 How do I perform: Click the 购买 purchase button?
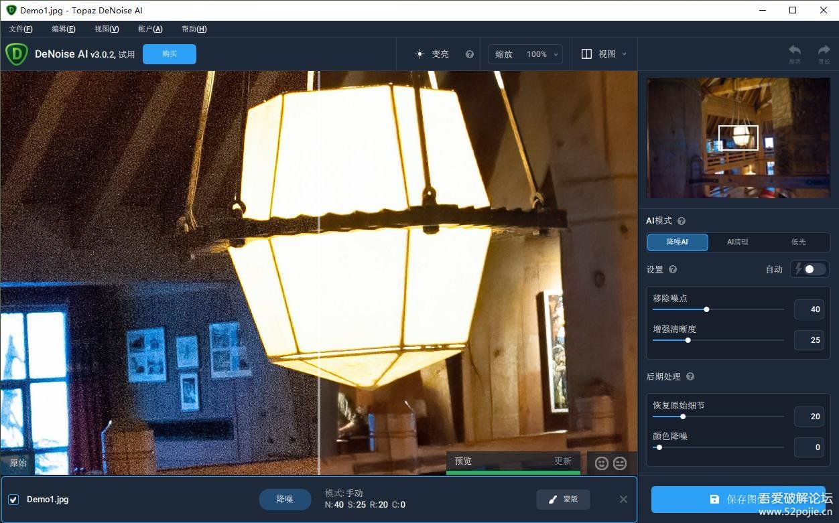tap(169, 54)
